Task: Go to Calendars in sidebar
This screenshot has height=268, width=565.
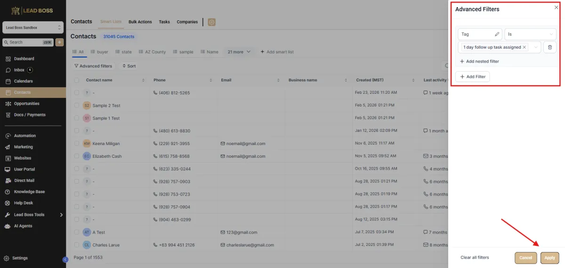Action: (x=24, y=81)
